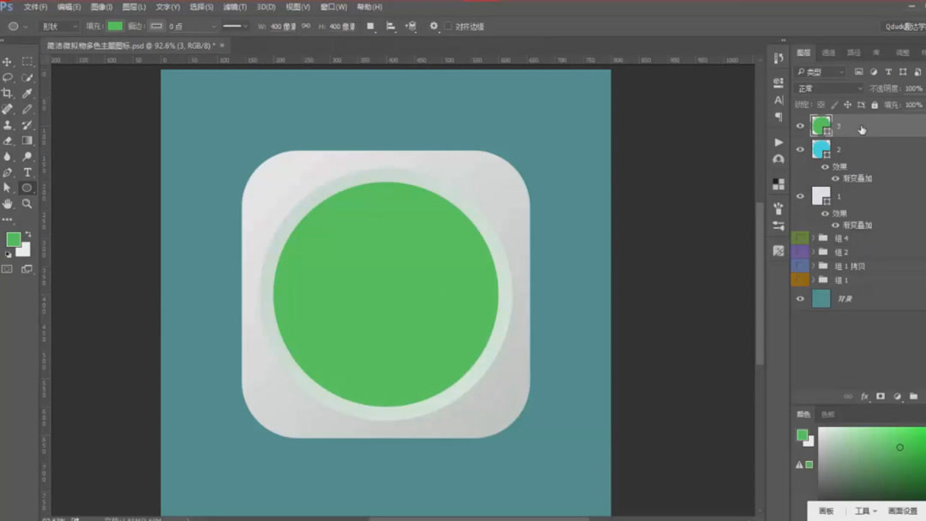The image size is (926, 521).
Task: Activate the Hand tool
Action: click(x=7, y=204)
